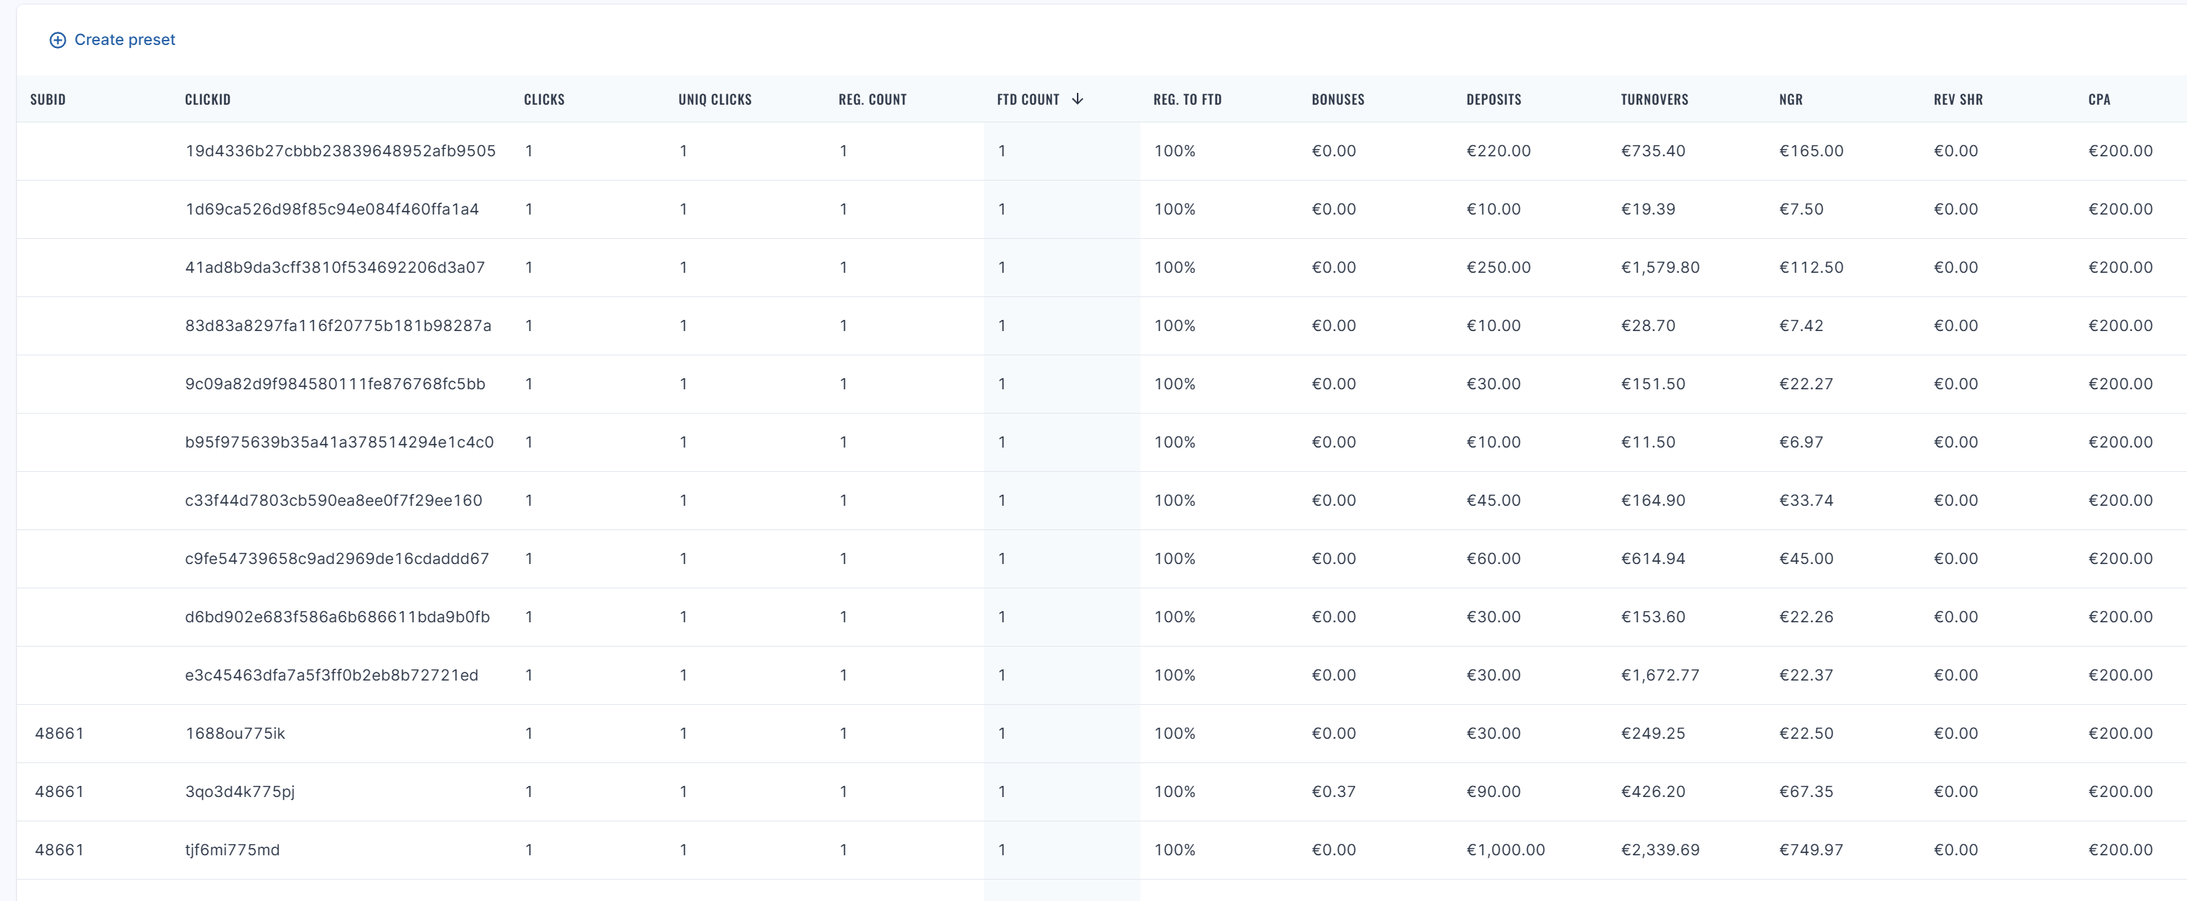The image size is (2187, 901).
Task: Sort by NGR column header
Action: [1790, 100]
